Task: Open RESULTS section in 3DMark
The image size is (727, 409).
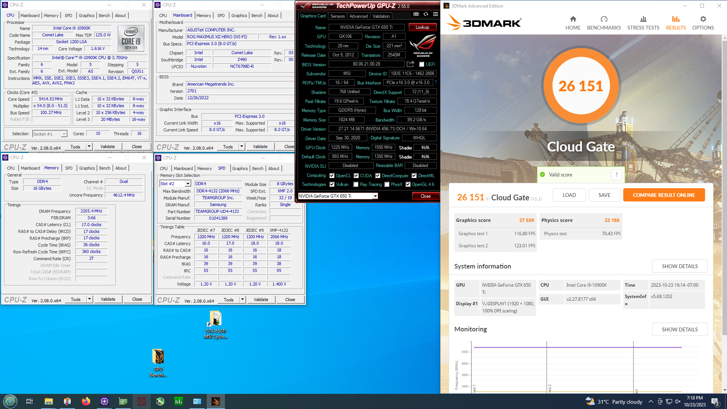Action: [676, 23]
